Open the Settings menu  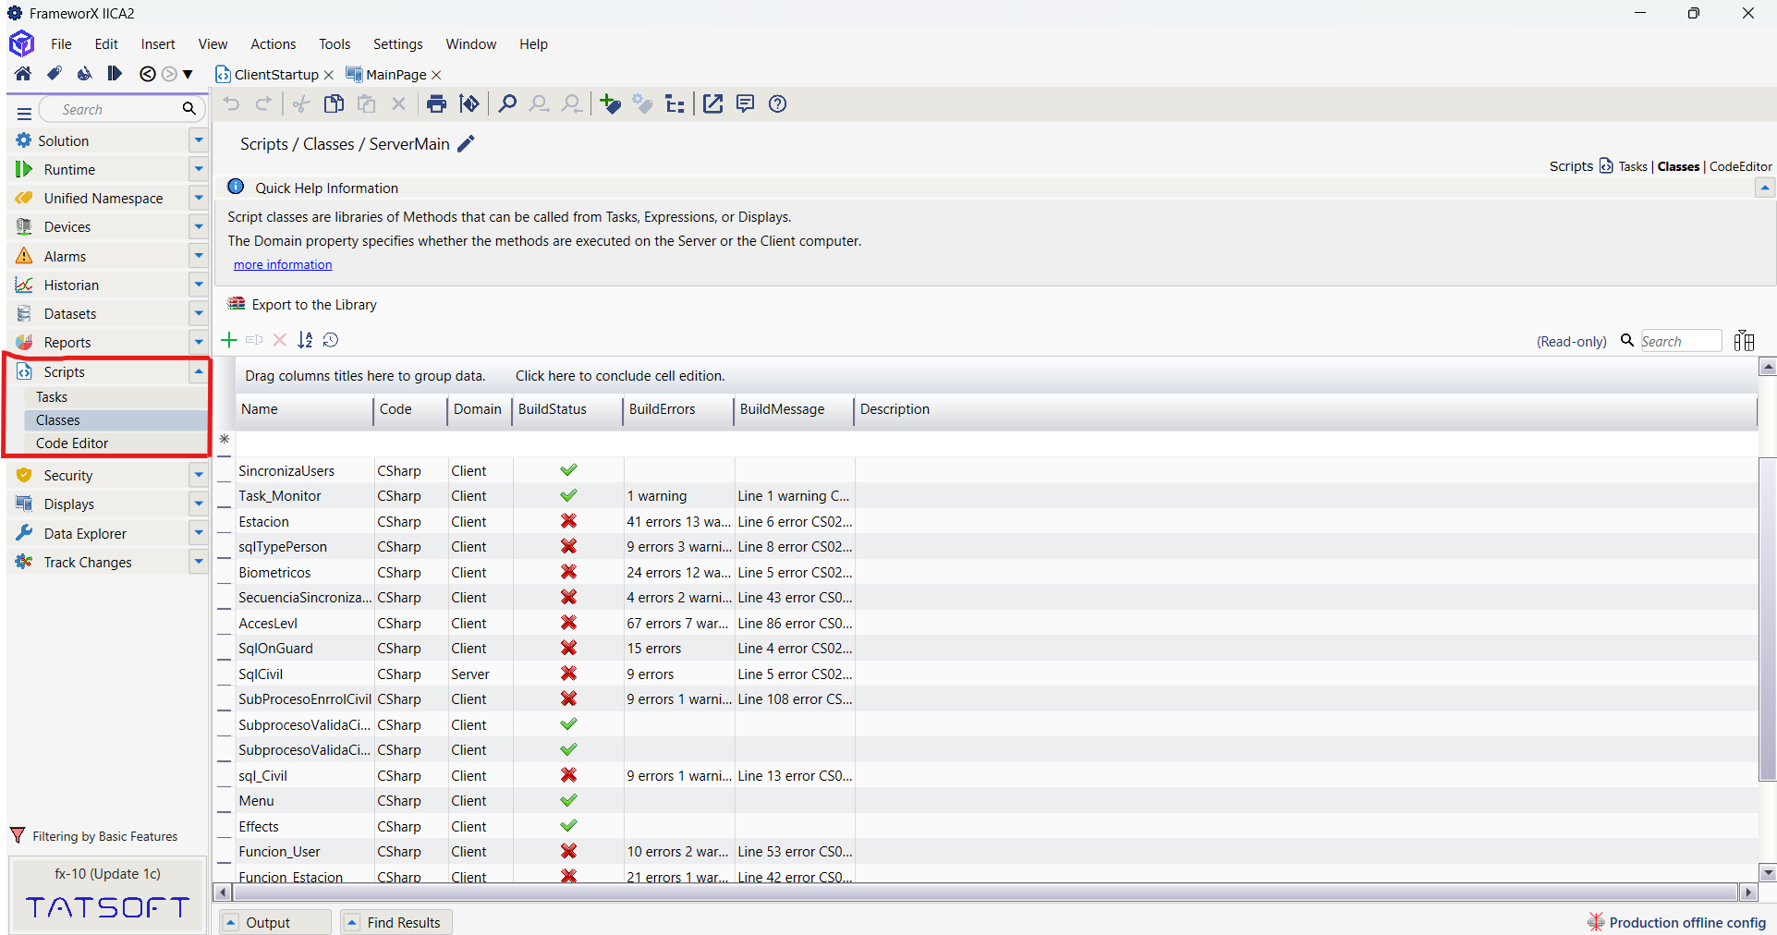397,43
